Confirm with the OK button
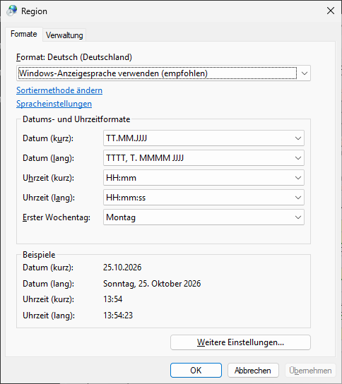The width and height of the screenshot is (342, 384). (x=196, y=371)
